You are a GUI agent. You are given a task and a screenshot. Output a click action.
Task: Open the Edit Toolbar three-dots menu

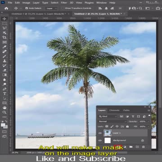tap(4, 117)
